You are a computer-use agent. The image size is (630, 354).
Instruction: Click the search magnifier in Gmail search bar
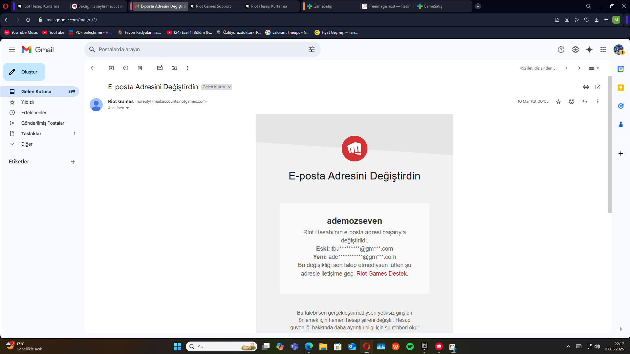(92, 49)
